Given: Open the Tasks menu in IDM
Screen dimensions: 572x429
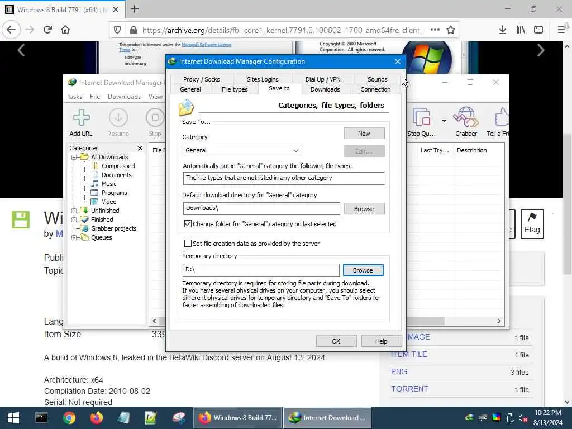Looking at the screenshot, I should point(74,96).
